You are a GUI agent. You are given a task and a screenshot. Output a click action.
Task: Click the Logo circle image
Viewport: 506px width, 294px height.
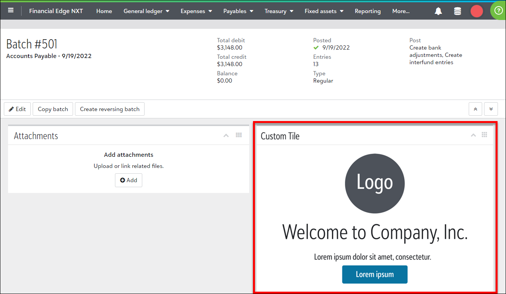click(x=375, y=183)
